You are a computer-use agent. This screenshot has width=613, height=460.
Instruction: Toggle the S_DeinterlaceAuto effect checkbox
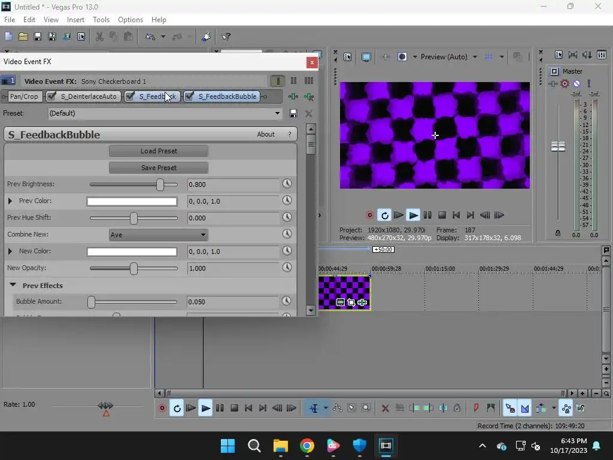click(51, 96)
